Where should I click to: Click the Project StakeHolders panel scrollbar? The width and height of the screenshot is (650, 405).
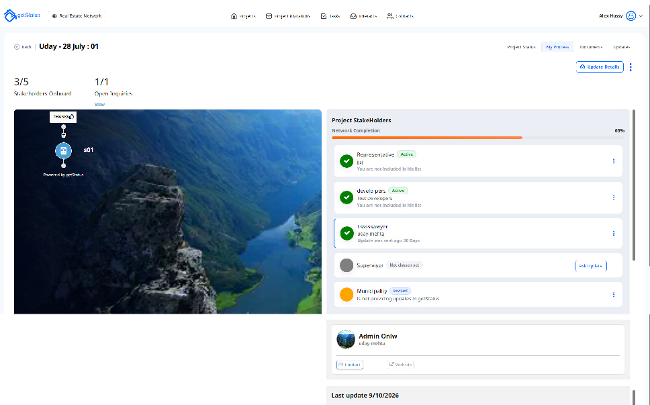633,185
